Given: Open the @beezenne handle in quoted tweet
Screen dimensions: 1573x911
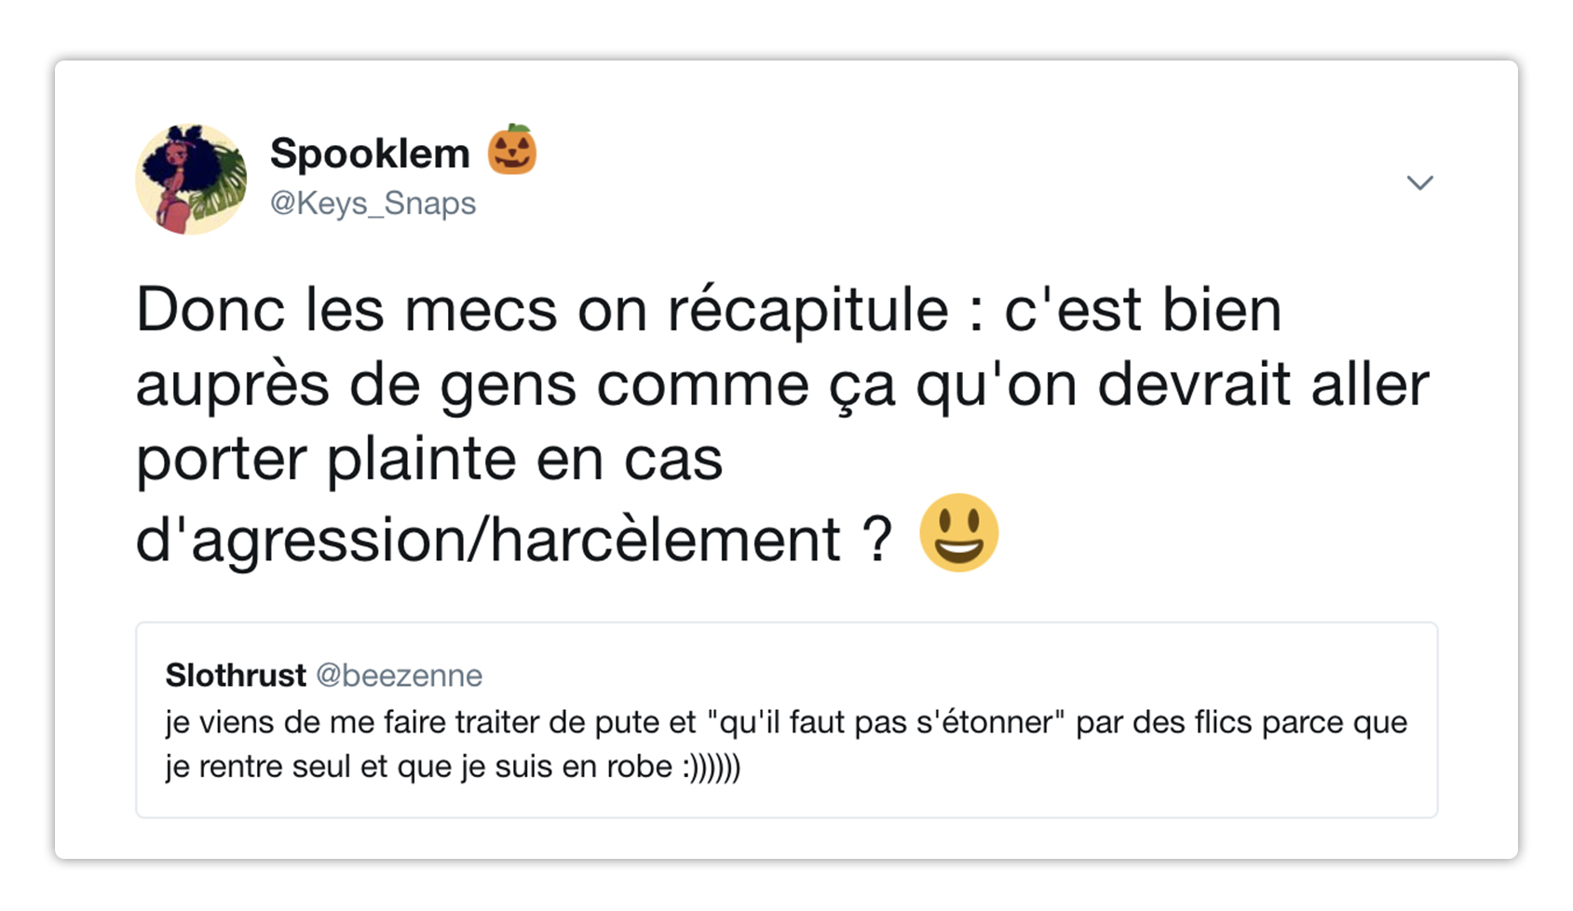Looking at the screenshot, I should pyautogui.click(x=399, y=675).
